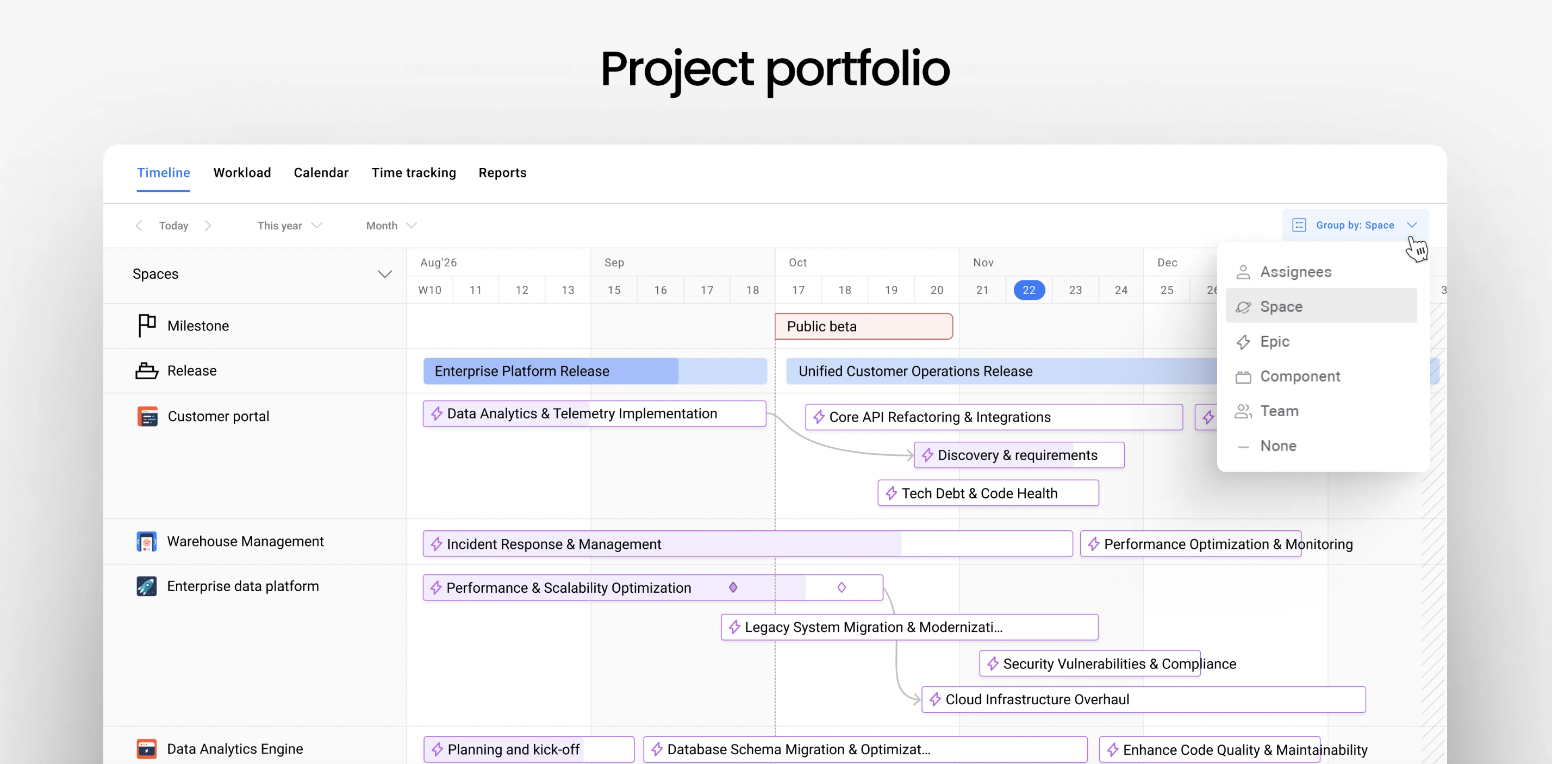The width and height of the screenshot is (1552, 764).
Task: Open the Group by: Space dropdown
Action: click(1354, 225)
